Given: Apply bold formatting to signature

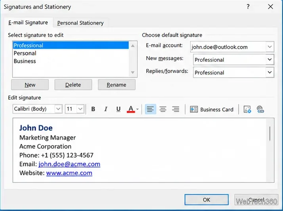Looking at the screenshot, I should click(93, 109).
